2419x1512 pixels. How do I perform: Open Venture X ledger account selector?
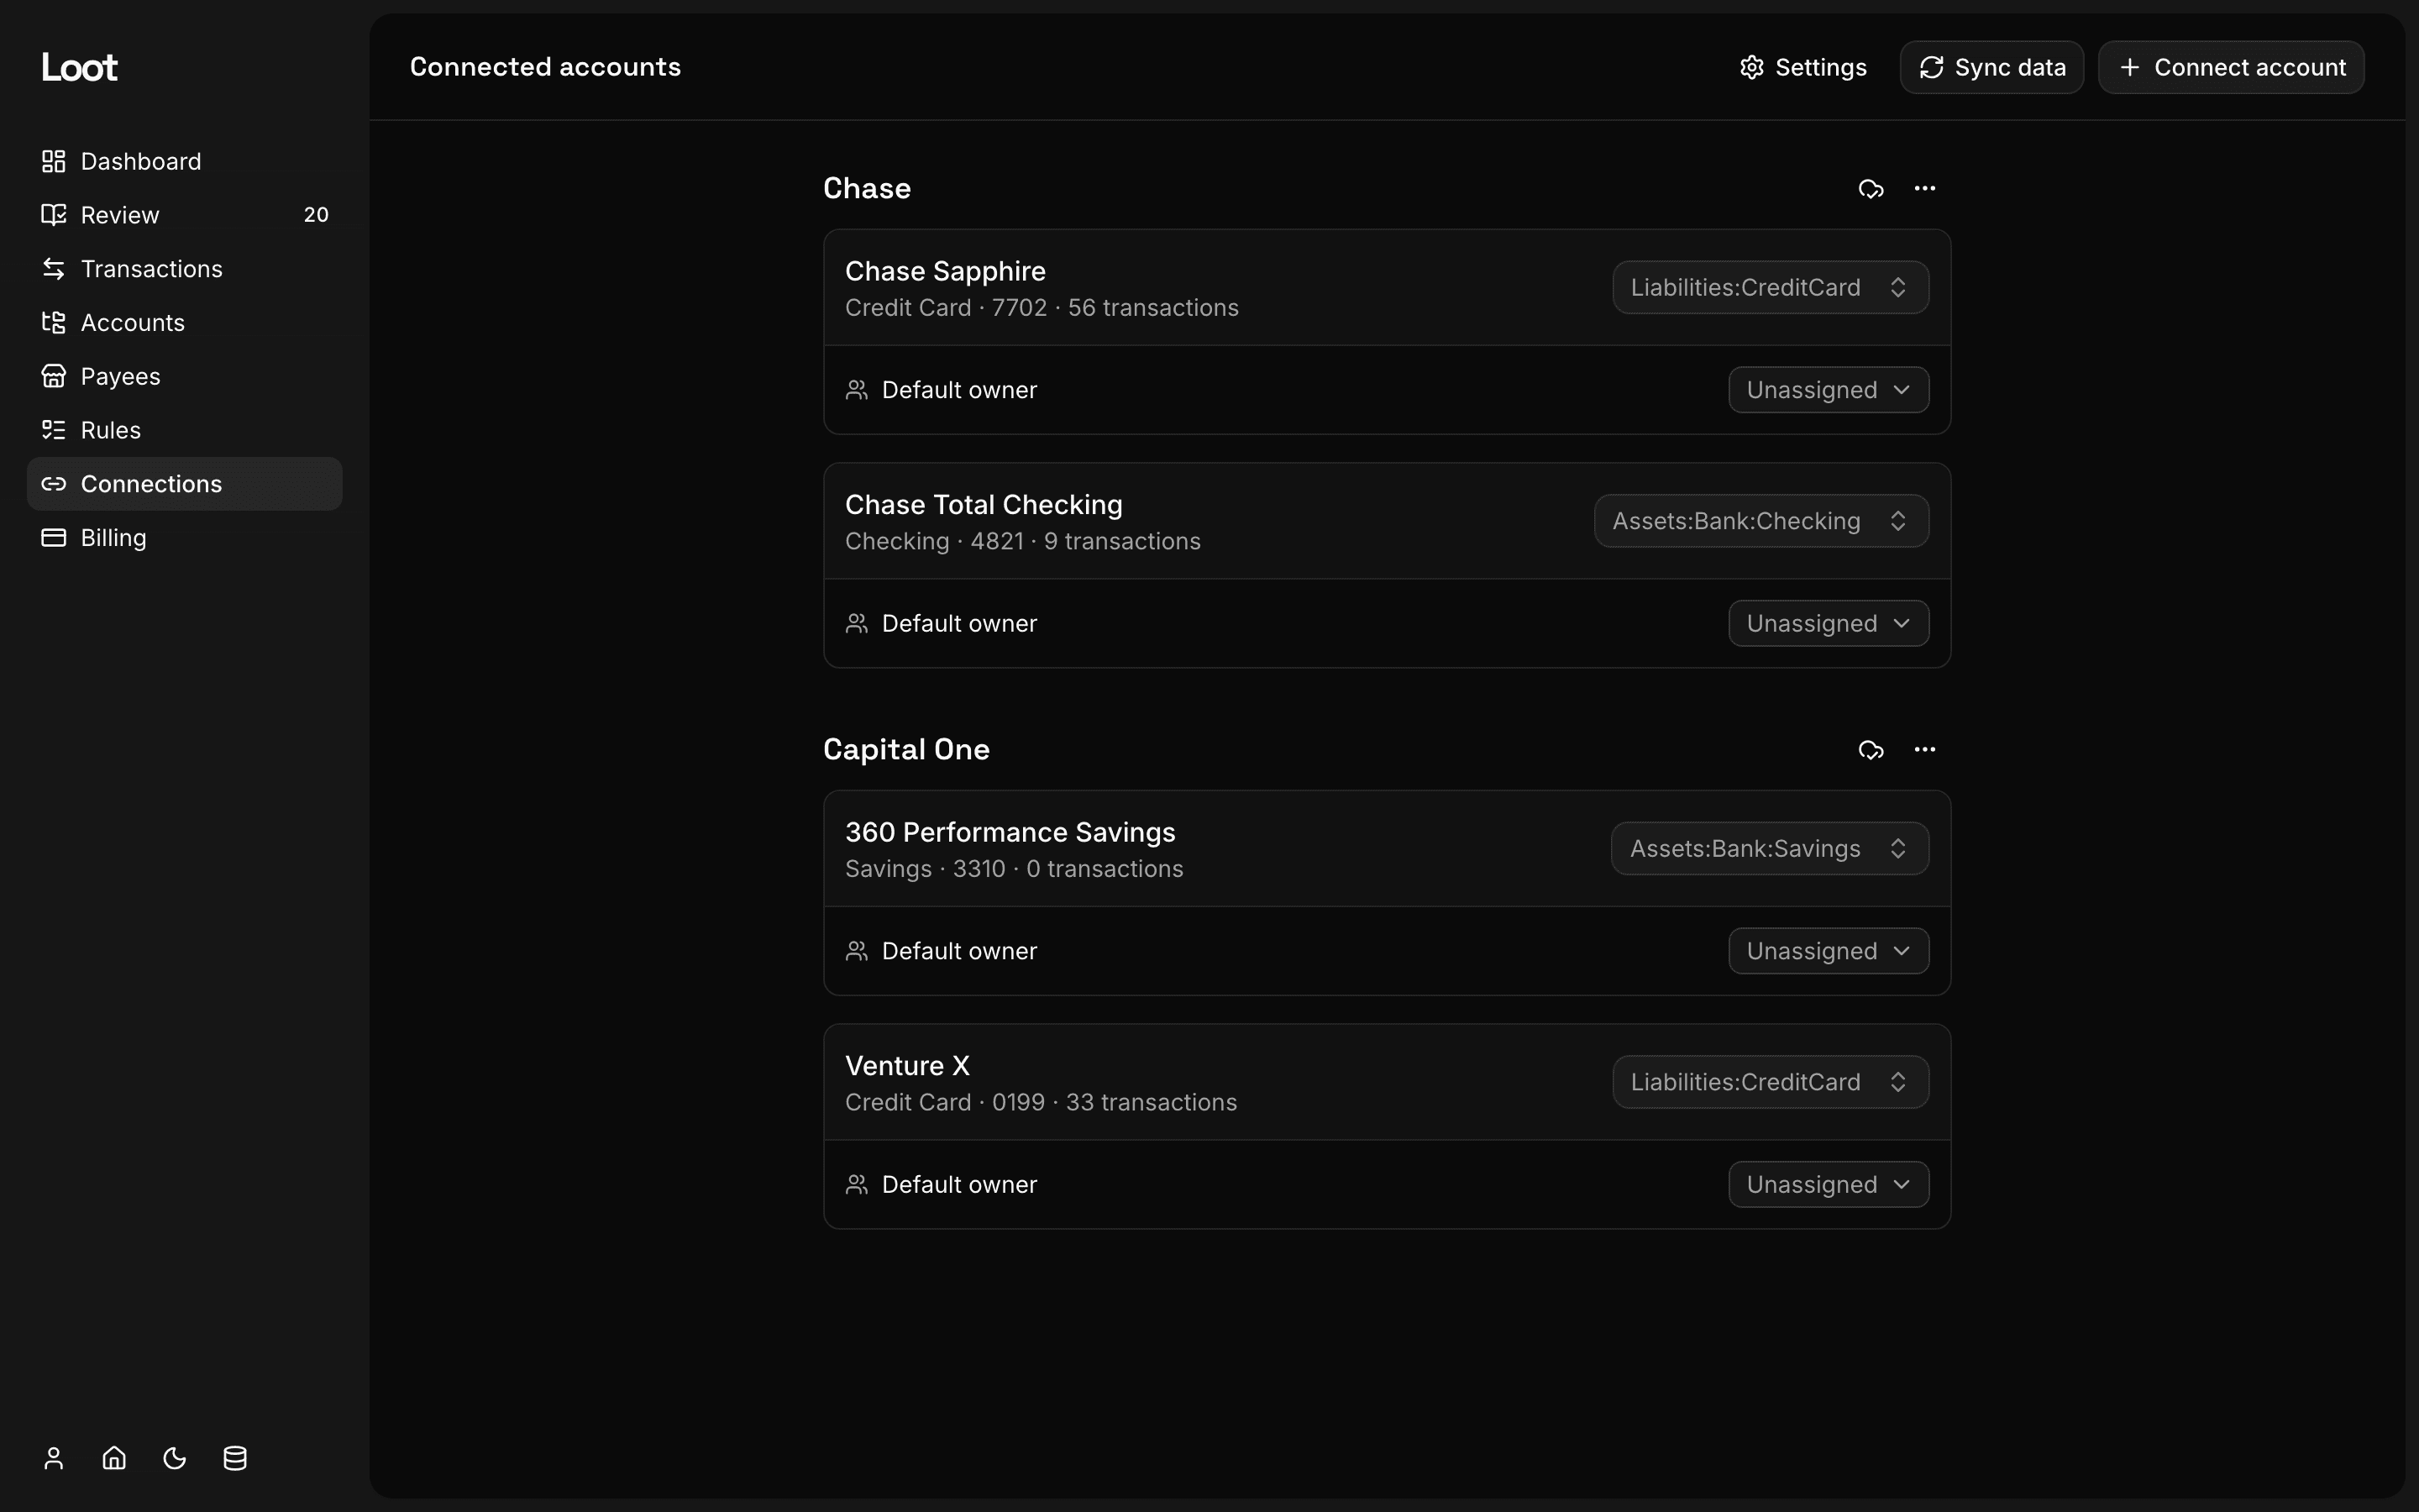pyautogui.click(x=1771, y=1082)
